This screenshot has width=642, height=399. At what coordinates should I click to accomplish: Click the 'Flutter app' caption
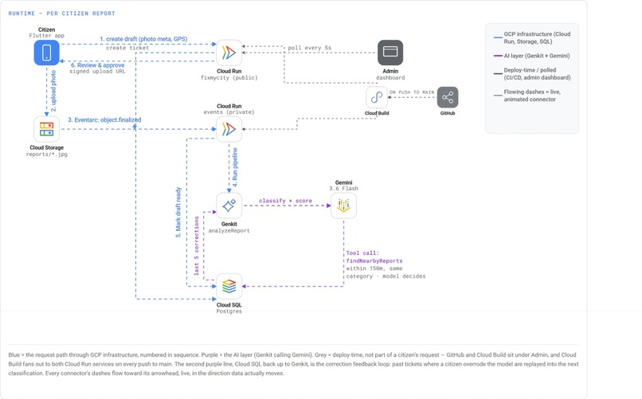pos(47,36)
